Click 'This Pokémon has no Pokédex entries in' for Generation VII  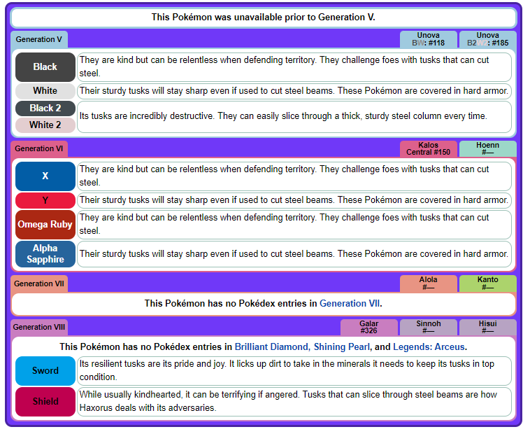tap(231, 303)
